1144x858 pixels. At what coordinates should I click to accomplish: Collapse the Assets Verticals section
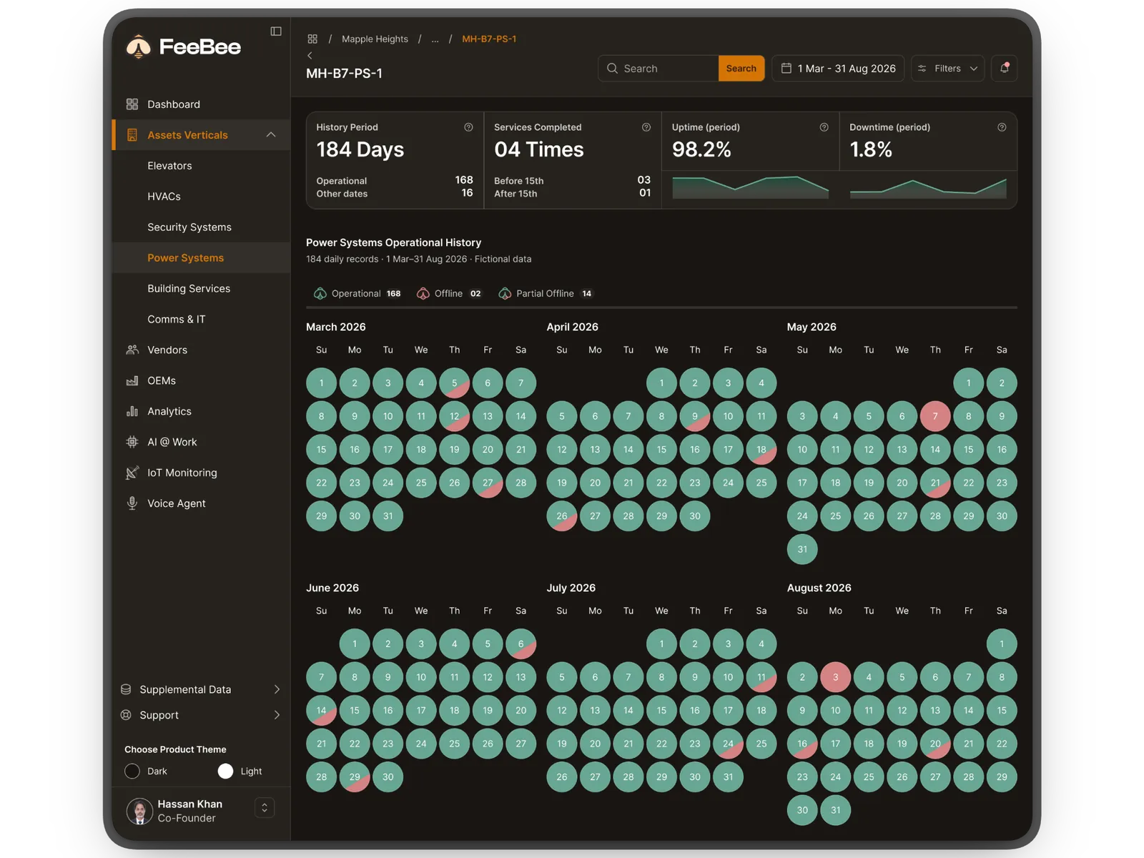click(271, 134)
